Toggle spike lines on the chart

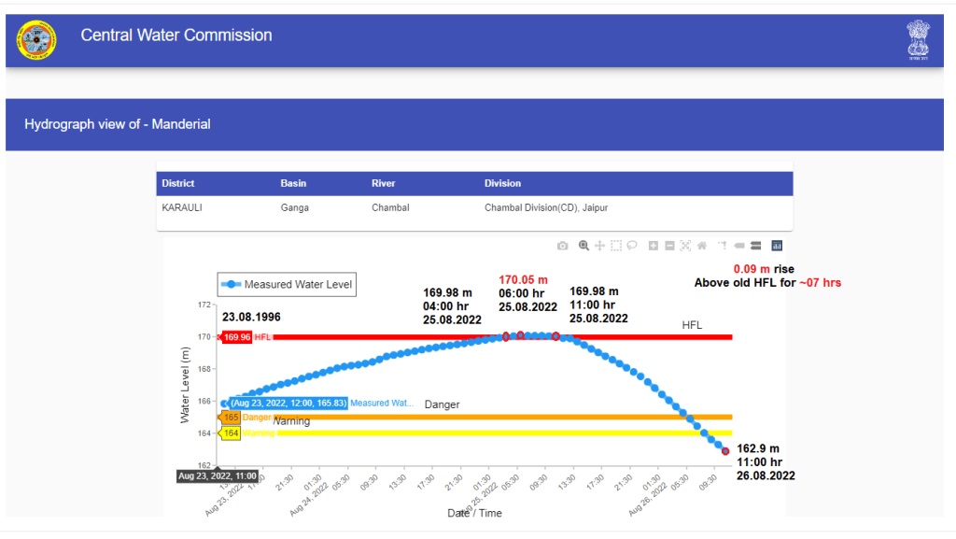point(723,246)
